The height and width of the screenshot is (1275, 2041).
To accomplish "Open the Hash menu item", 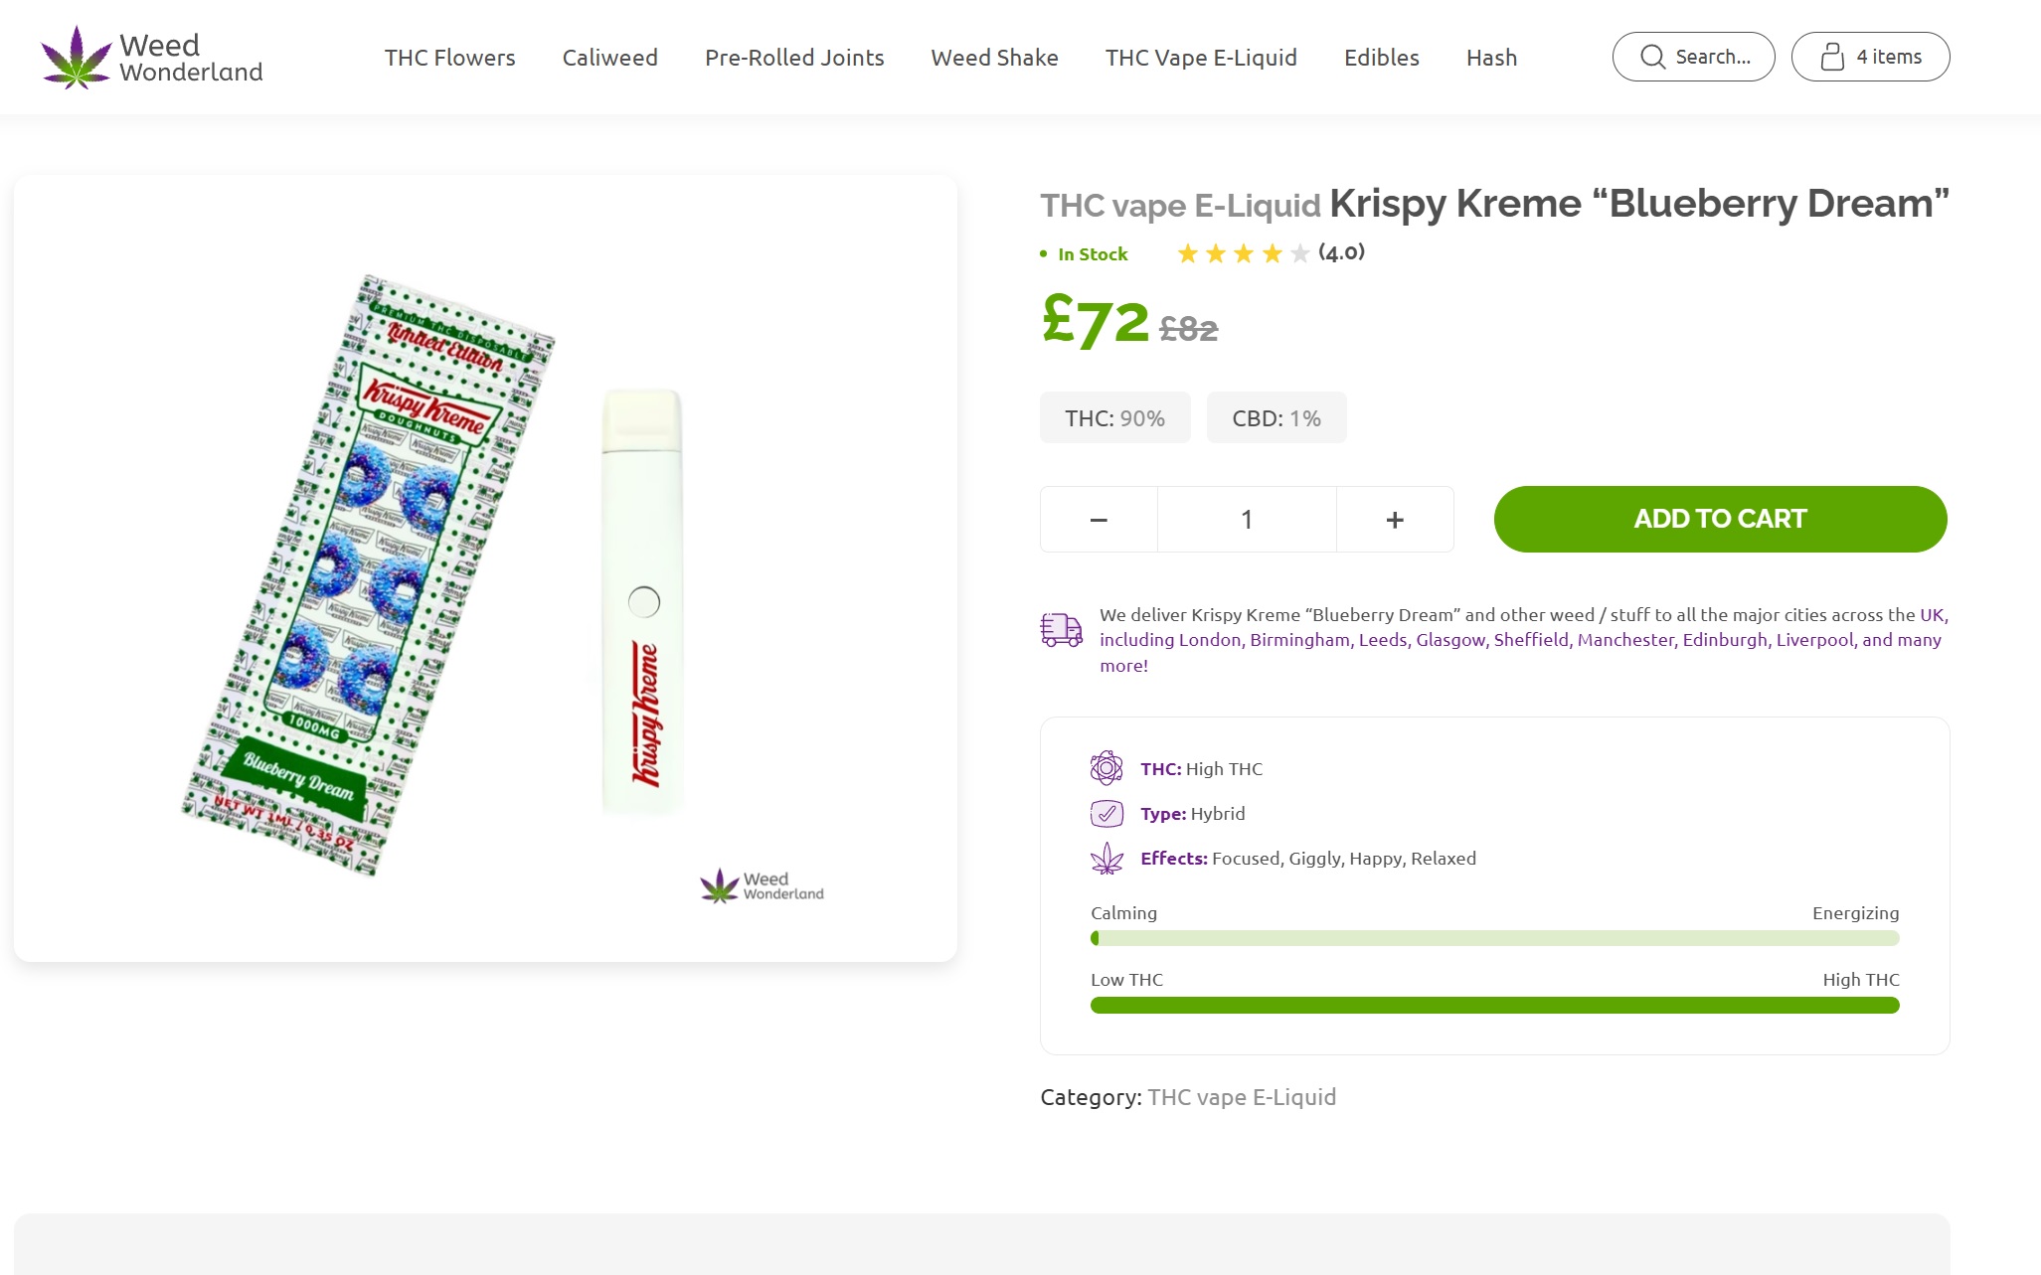I will (1491, 58).
